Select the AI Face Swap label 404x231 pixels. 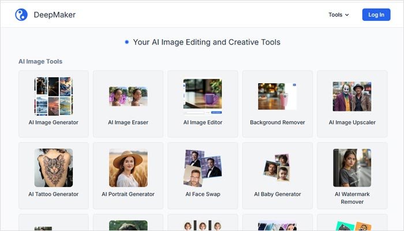pyautogui.click(x=203, y=194)
